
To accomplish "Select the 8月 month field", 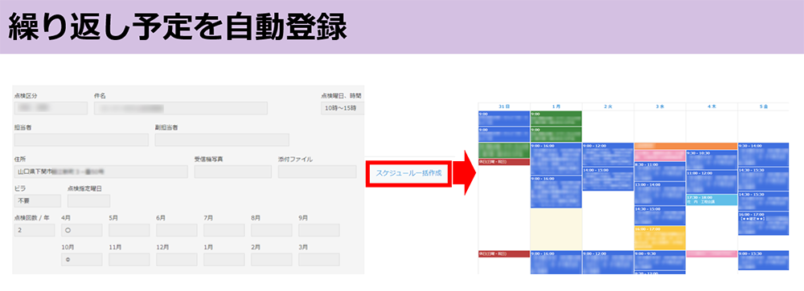I will coord(271,230).
